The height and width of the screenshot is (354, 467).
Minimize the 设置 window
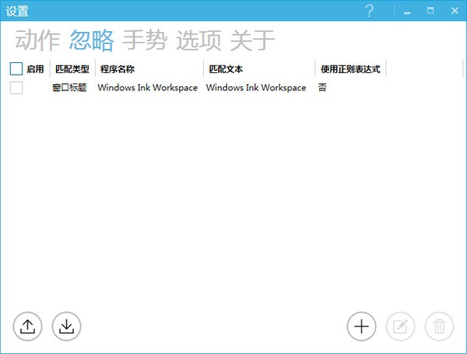(407, 11)
